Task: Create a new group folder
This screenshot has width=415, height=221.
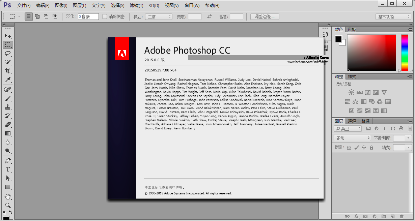Action: point(383,216)
